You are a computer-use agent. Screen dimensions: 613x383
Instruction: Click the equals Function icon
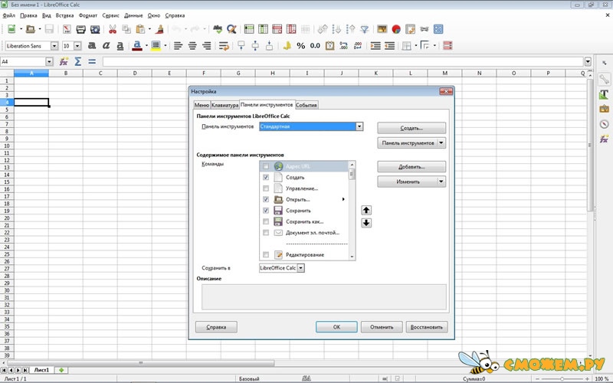[x=92, y=61]
